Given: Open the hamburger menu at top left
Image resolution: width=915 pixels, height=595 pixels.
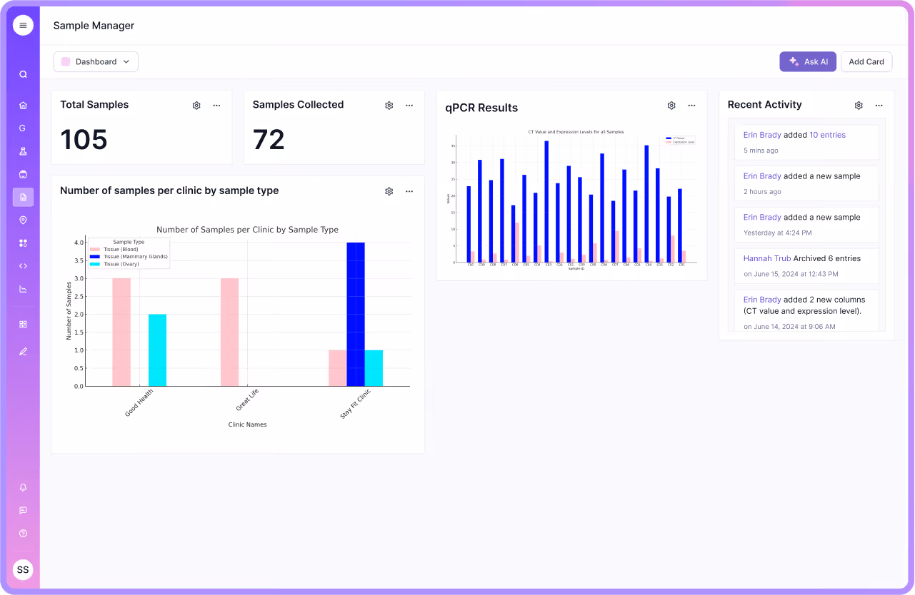Looking at the screenshot, I should click(x=22, y=25).
